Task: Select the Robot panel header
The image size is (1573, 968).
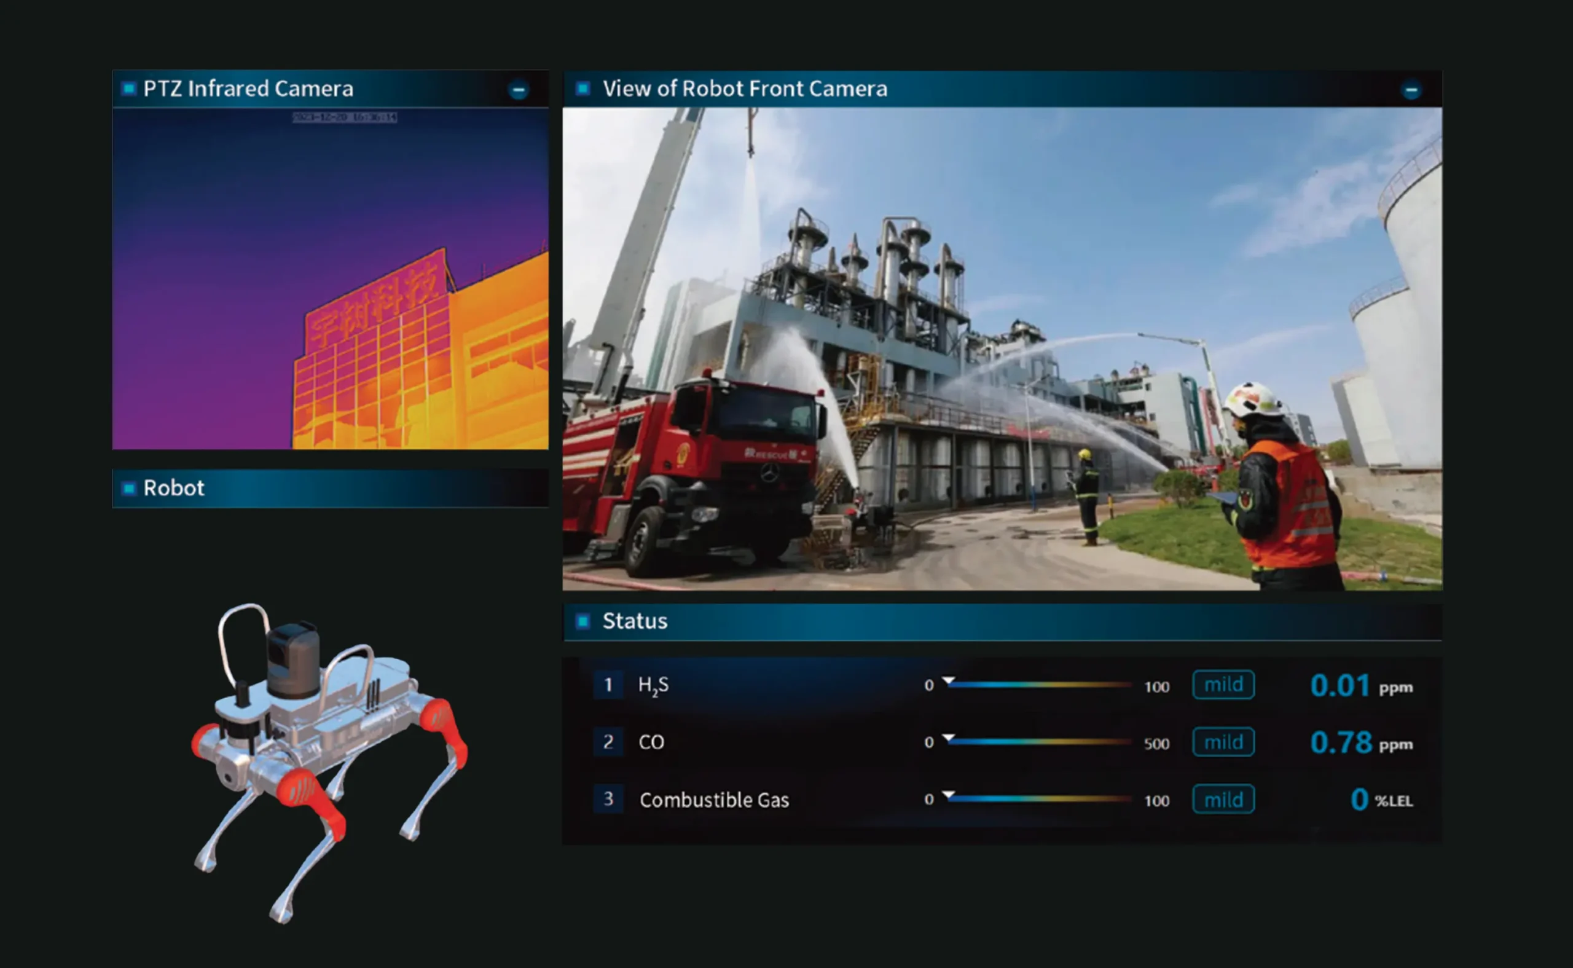Action: [330, 489]
